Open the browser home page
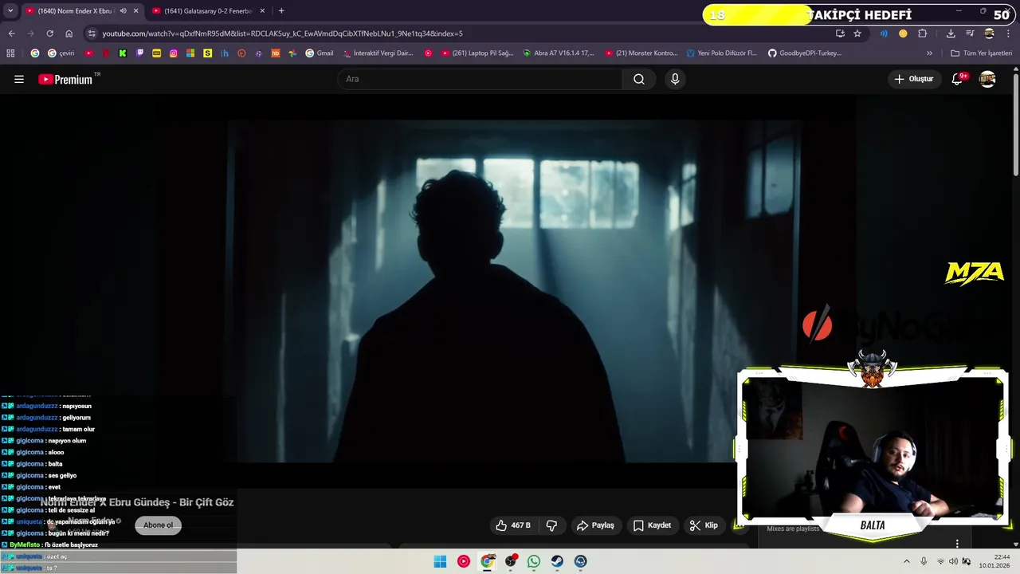This screenshot has height=574, width=1020. tap(69, 33)
